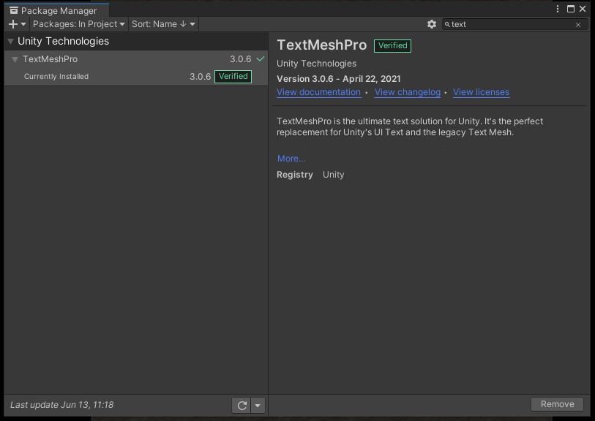The width and height of the screenshot is (595, 421).
Task: Collapse the Unity Technologies group
Action: [x=11, y=42]
